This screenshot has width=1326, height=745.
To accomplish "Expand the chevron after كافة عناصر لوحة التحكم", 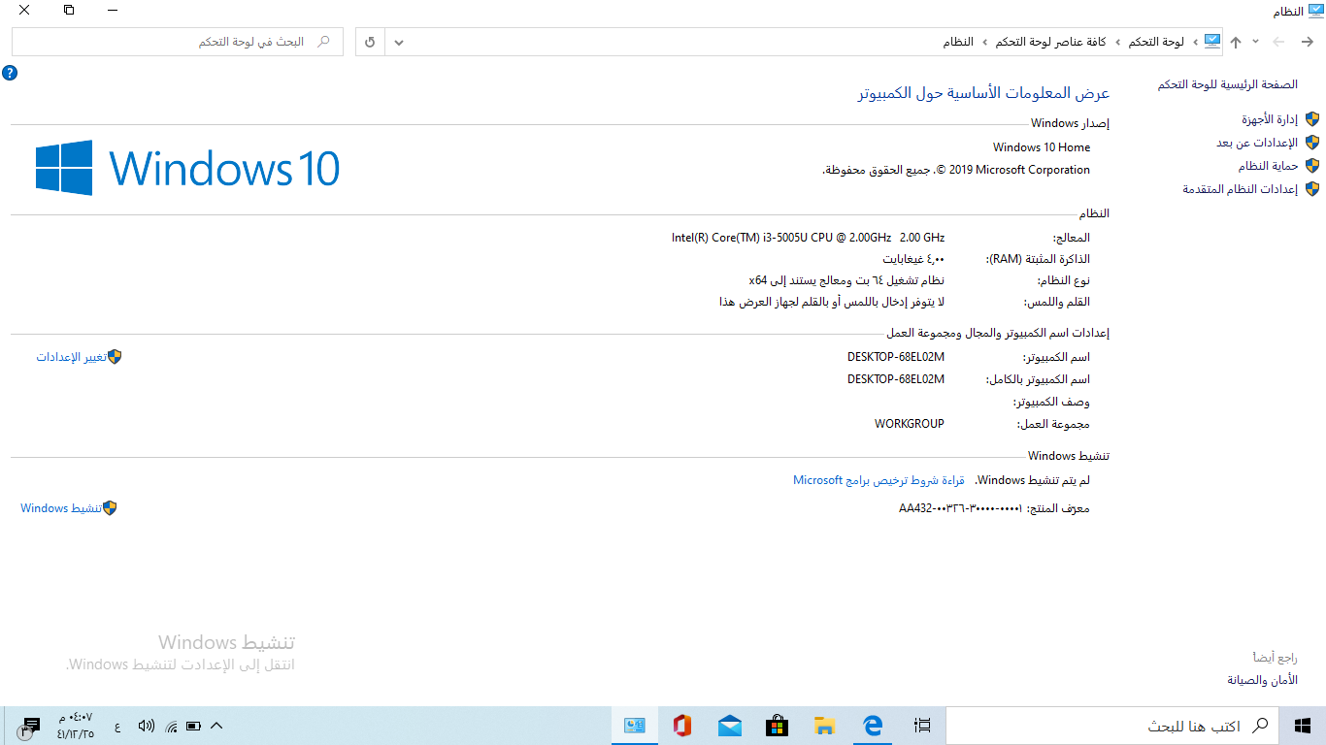I will [985, 42].
